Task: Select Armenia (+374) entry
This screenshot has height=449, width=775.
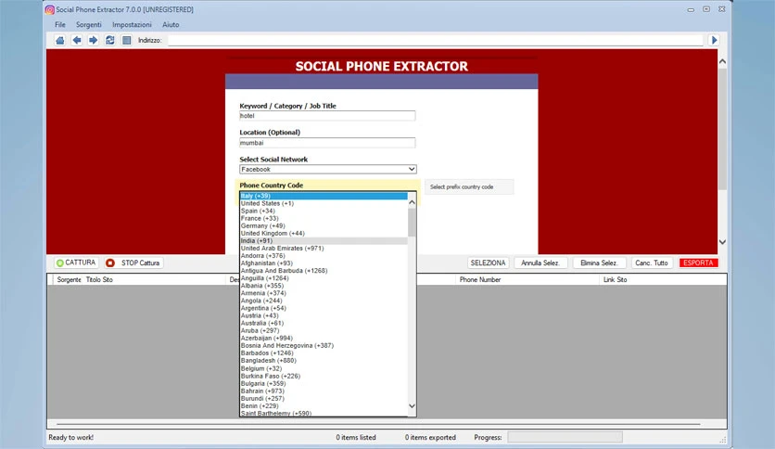Action: [324, 293]
